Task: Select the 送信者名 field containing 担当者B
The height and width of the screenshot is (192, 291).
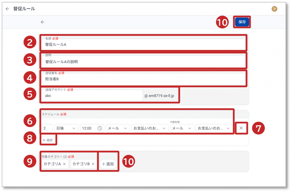Action: pos(144,79)
